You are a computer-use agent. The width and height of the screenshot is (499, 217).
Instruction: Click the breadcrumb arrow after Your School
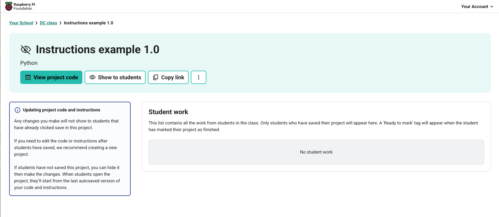pyautogui.click(x=36, y=23)
